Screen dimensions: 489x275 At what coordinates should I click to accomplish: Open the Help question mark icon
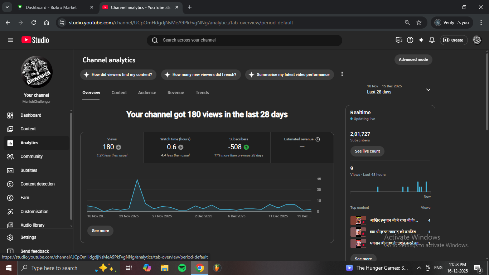coord(410,40)
